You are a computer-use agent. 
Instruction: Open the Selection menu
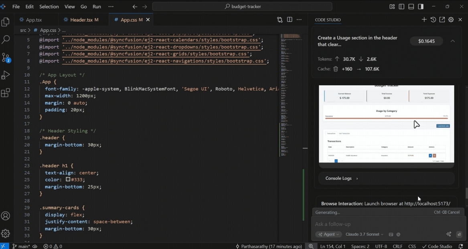click(49, 7)
